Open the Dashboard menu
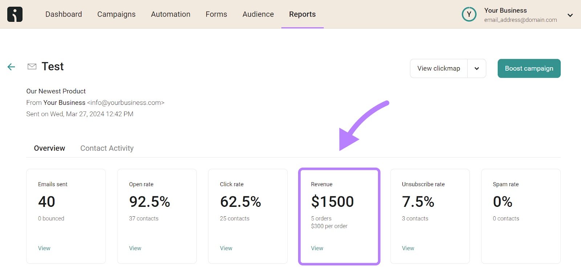Image resolution: width=581 pixels, height=274 pixels. 64,14
